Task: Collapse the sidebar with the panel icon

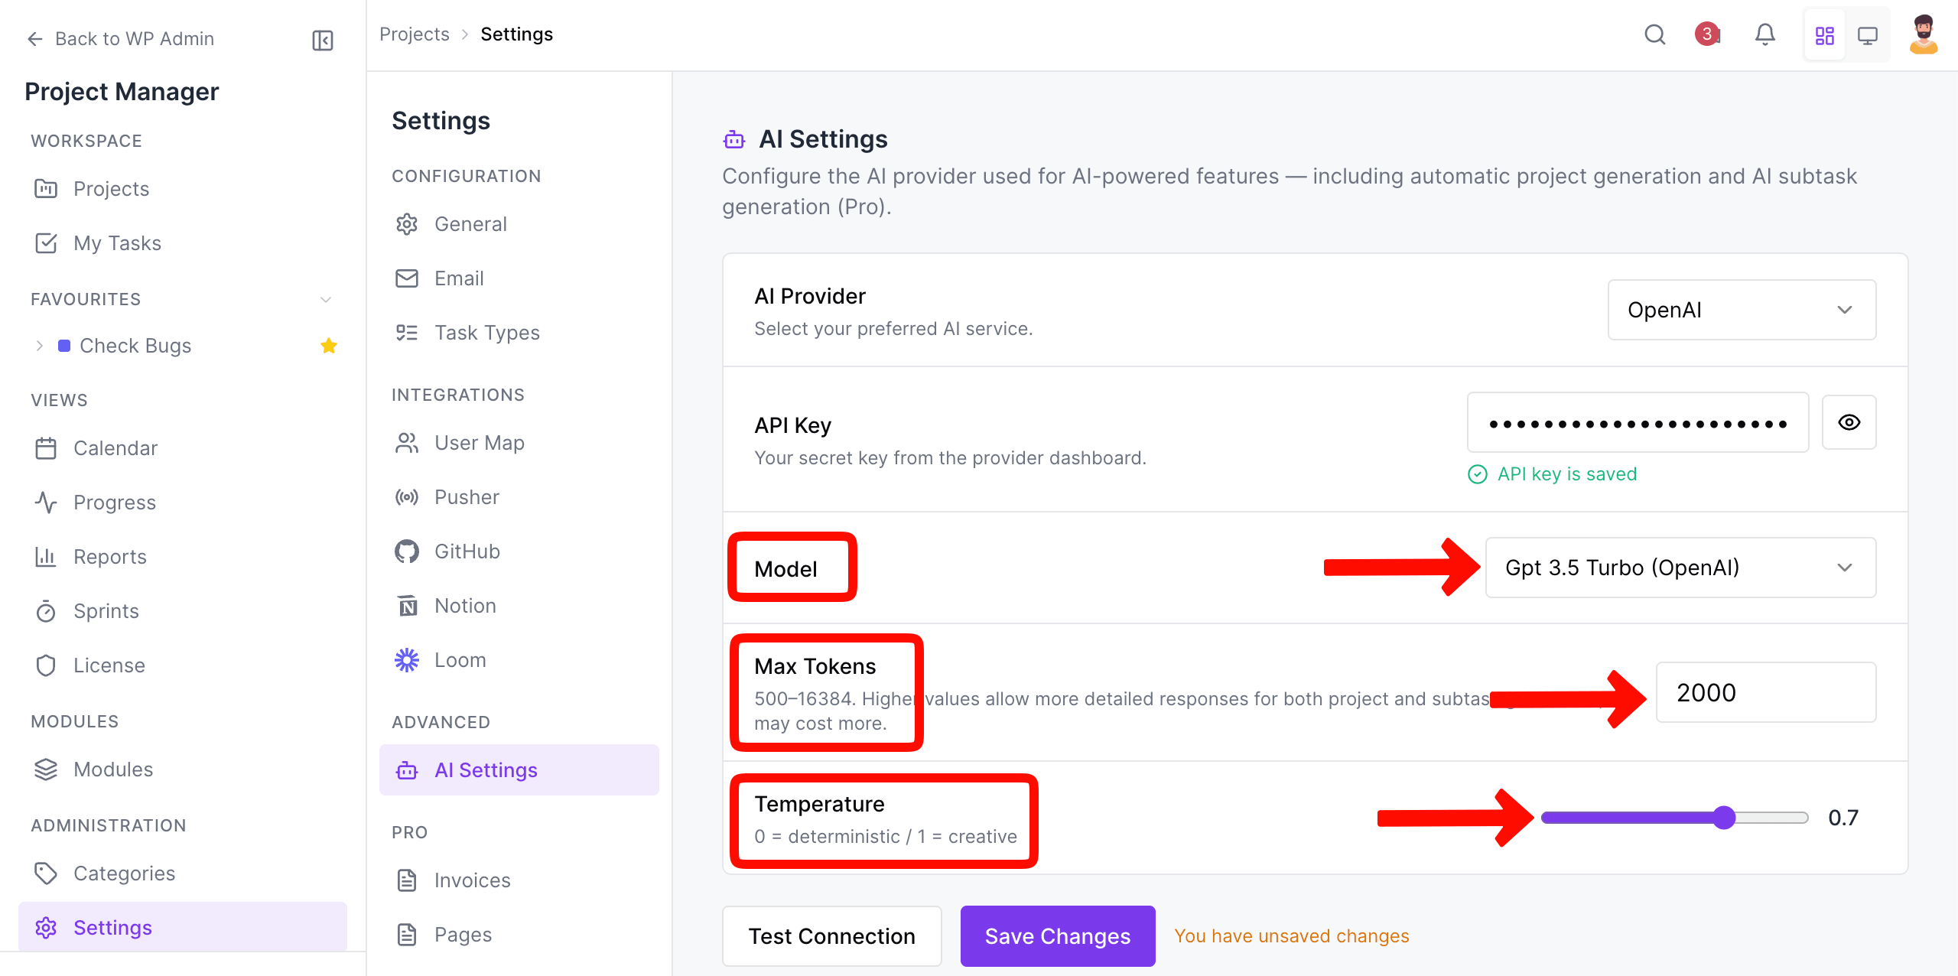Action: click(x=322, y=40)
